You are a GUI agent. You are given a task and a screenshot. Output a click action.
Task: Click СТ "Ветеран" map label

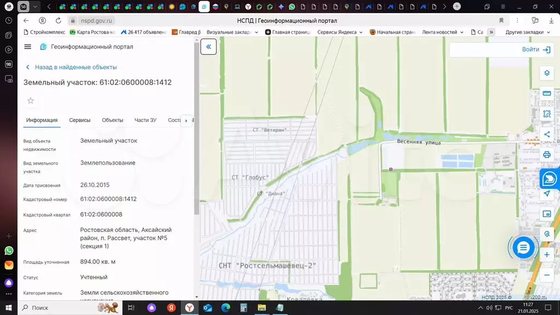point(269,130)
